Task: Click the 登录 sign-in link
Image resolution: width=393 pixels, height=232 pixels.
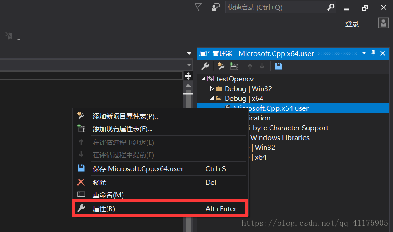Action: 352,24
